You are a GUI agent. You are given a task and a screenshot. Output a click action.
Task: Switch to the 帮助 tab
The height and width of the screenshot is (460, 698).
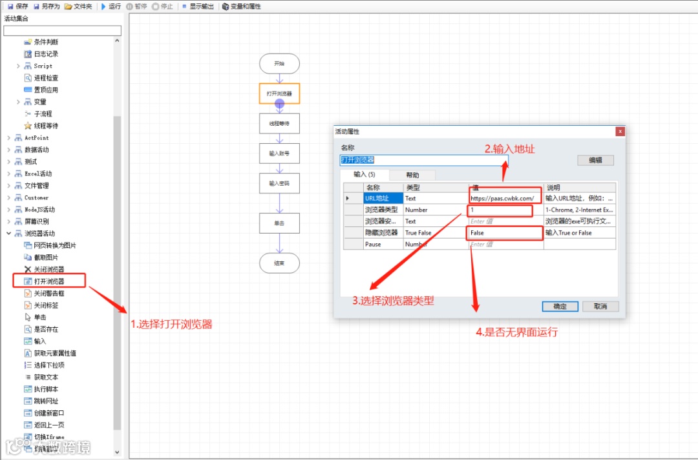tap(412, 175)
